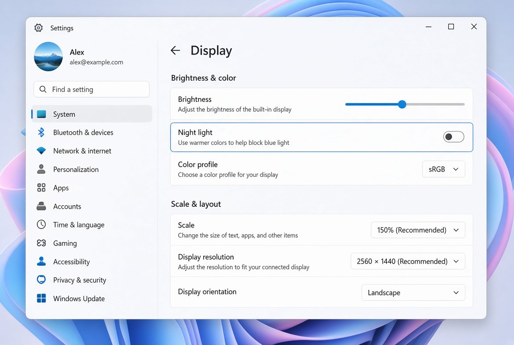Click the Apps grid icon
514x345 pixels.
[x=41, y=187]
